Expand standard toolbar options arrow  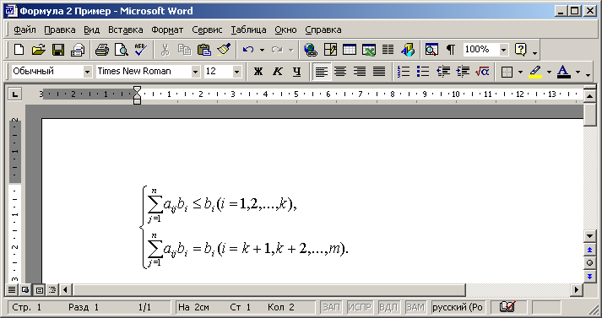pyautogui.click(x=534, y=52)
